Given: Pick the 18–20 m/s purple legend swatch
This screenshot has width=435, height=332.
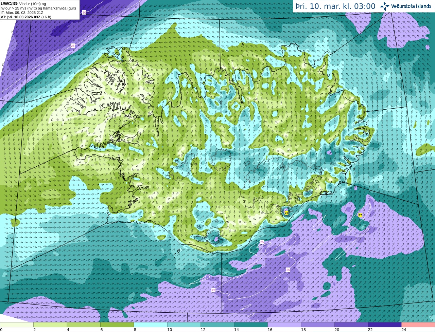Looking at the screenshot, I should click(x=317, y=325).
